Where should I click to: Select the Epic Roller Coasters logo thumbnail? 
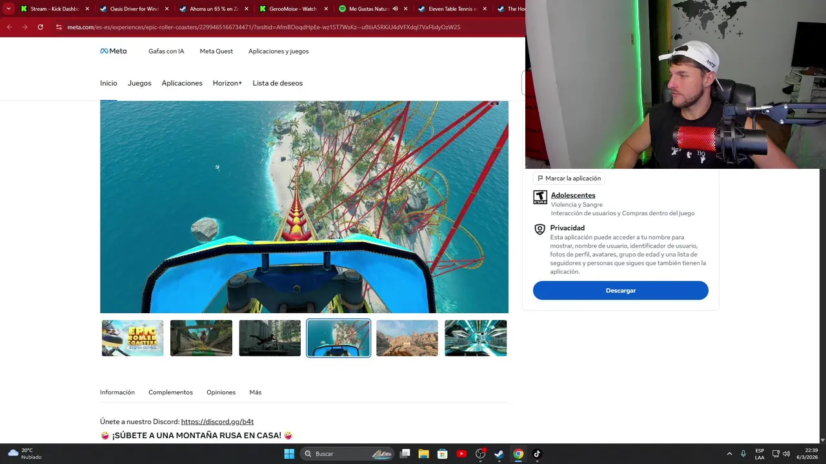pos(132,338)
